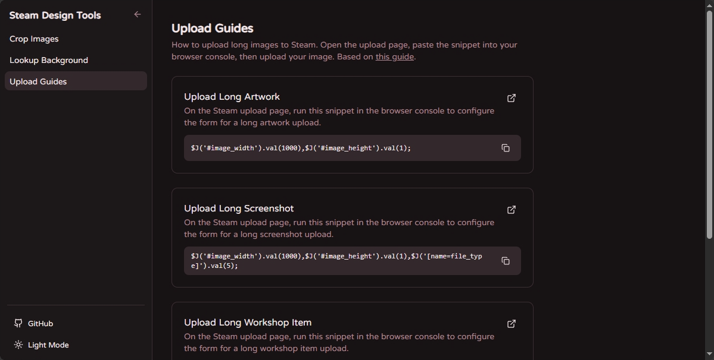
Task: Click the Long Artwork code snippet box
Action: click(352, 148)
